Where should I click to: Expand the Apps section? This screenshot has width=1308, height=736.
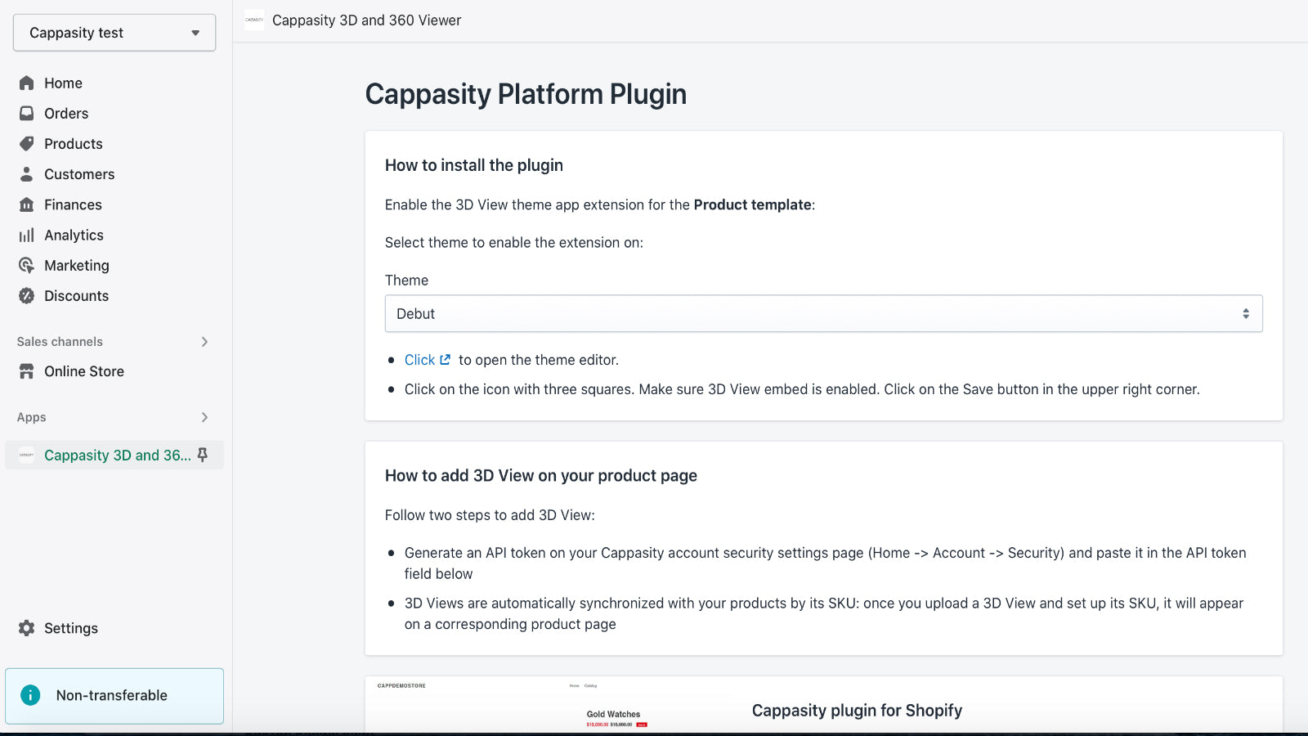[x=205, y=417]
